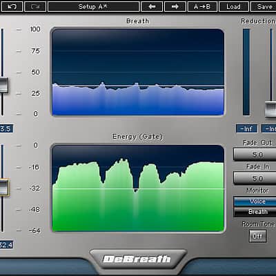
Task: Click the -48 mark on Energy scale
Action: point(34,210)
